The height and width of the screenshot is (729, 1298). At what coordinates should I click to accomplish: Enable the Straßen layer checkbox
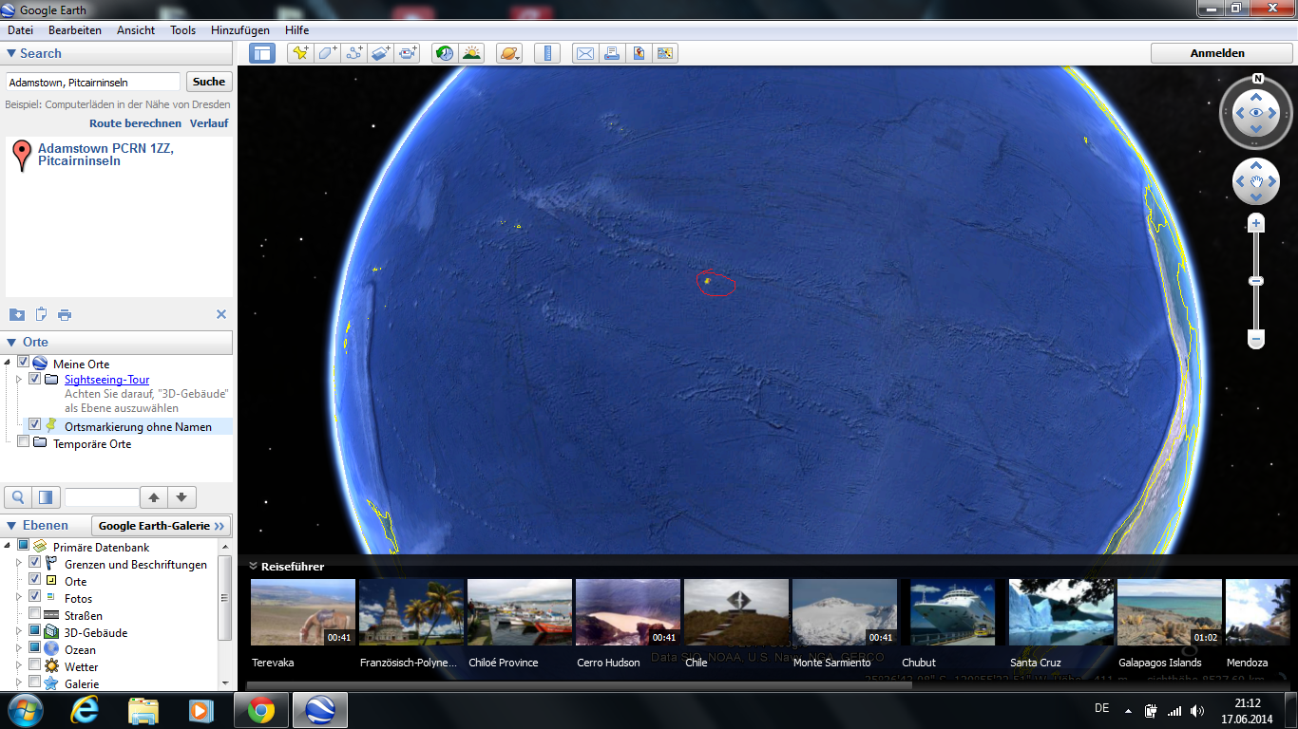(35, 613)
